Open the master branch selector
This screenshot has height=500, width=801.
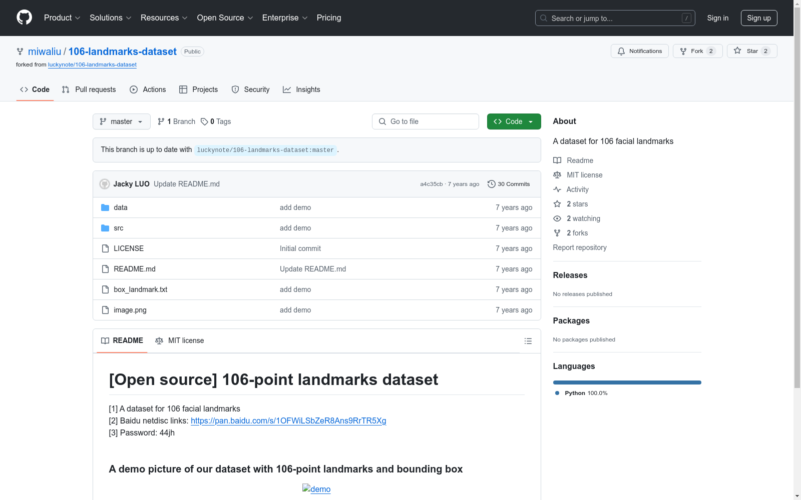point(122,121)
